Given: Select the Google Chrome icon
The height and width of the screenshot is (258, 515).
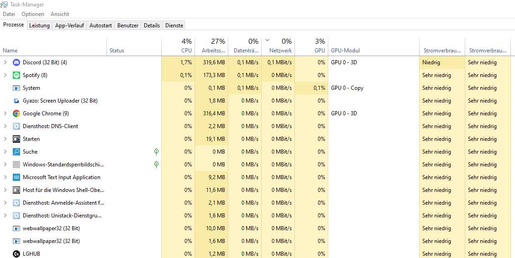Looking at the screenshot, I should 16,114.
